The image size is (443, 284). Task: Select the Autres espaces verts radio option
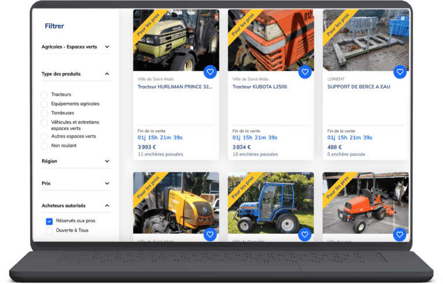44,137
